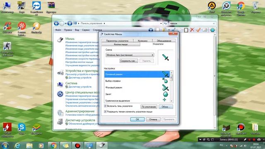
Task: Switch to the Кнопки мыши tab
Action: (120, 44)
